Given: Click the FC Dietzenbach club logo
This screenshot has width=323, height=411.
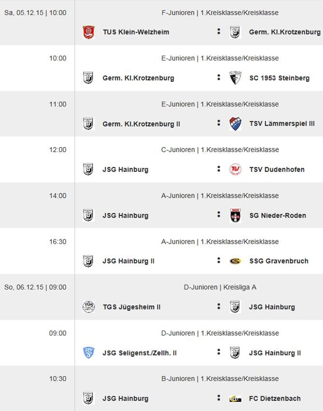Looking at the screenshot, I should pos(235,399).
